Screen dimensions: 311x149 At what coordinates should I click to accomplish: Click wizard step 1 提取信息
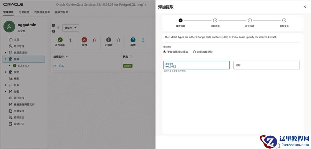[x=181, y=20]
